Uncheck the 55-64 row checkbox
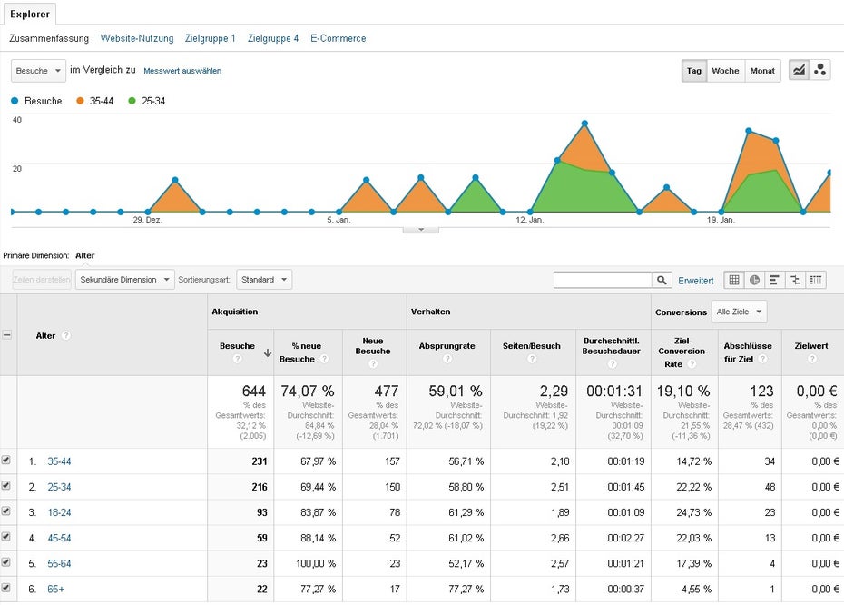Screen dimensions: 844x605 6,562
